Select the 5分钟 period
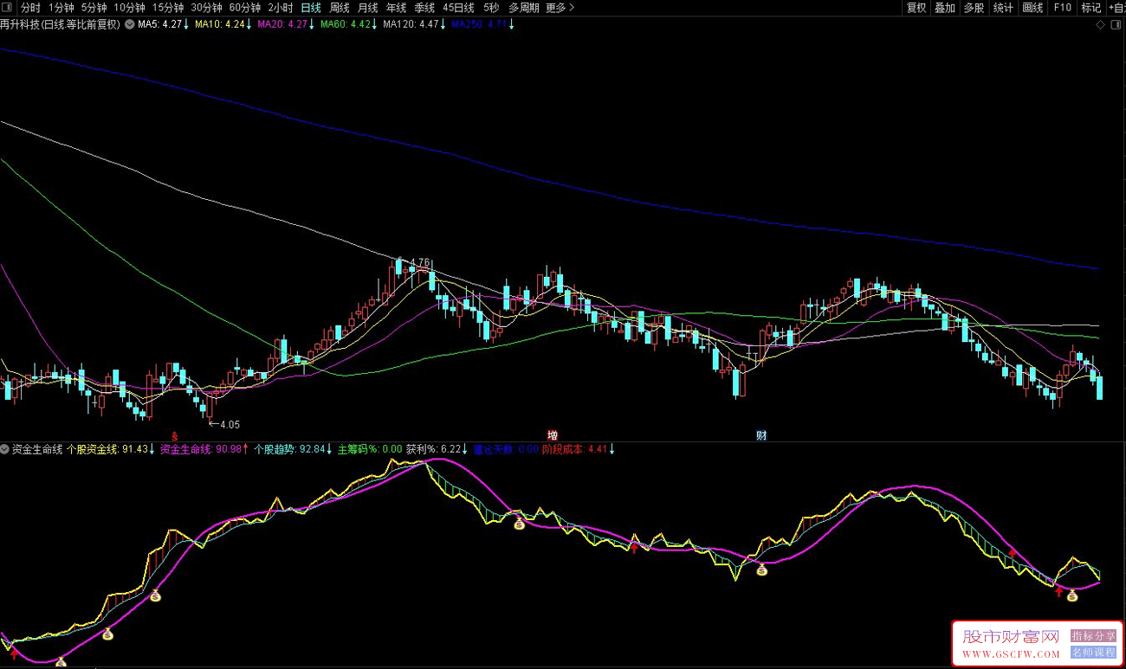Image resolution: width=1126 pixels, height=669 pixels. click(x=94, y=8)
